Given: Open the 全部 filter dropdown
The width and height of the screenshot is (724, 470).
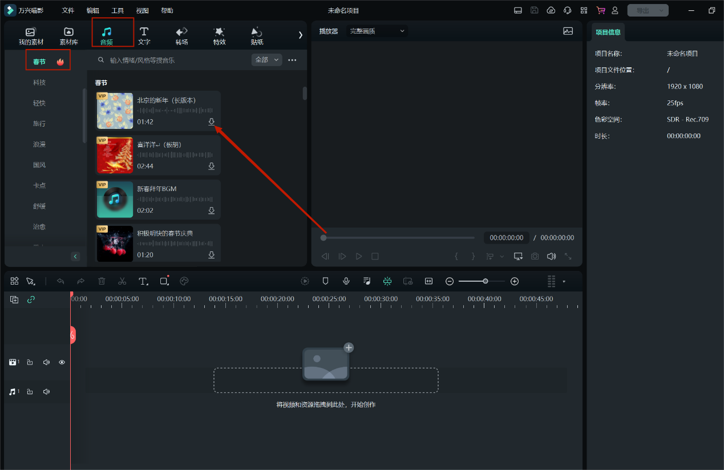Looking at the screenshot, I should tap(266, 60).
